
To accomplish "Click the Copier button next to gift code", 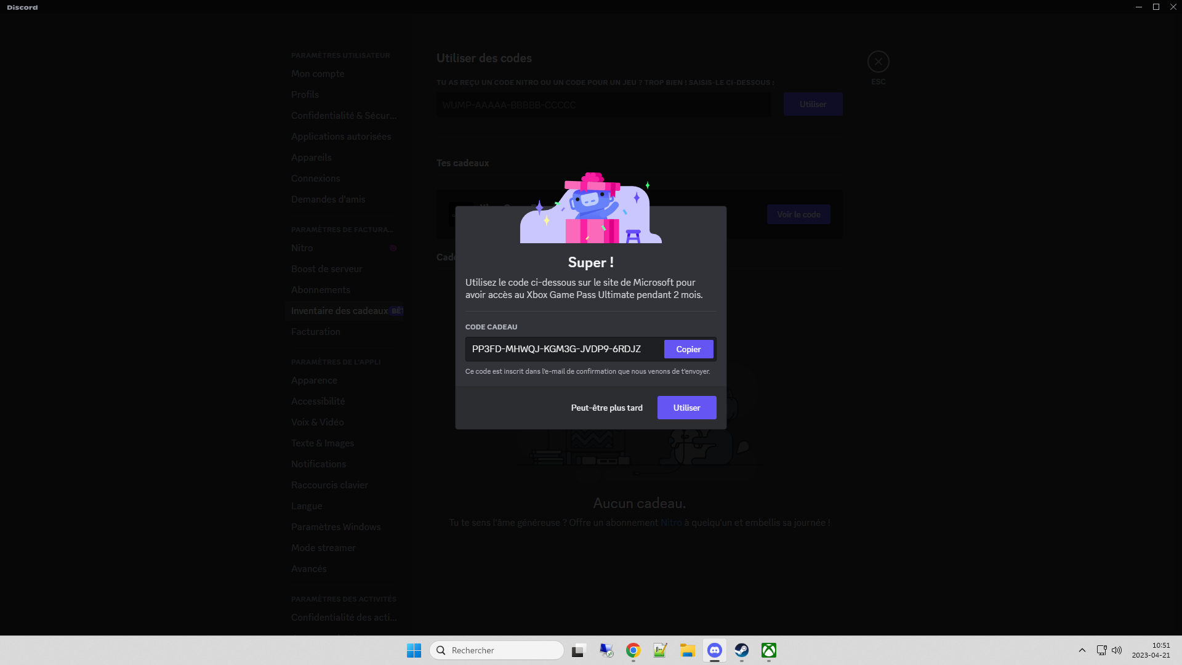I will [x=688, y=349].
